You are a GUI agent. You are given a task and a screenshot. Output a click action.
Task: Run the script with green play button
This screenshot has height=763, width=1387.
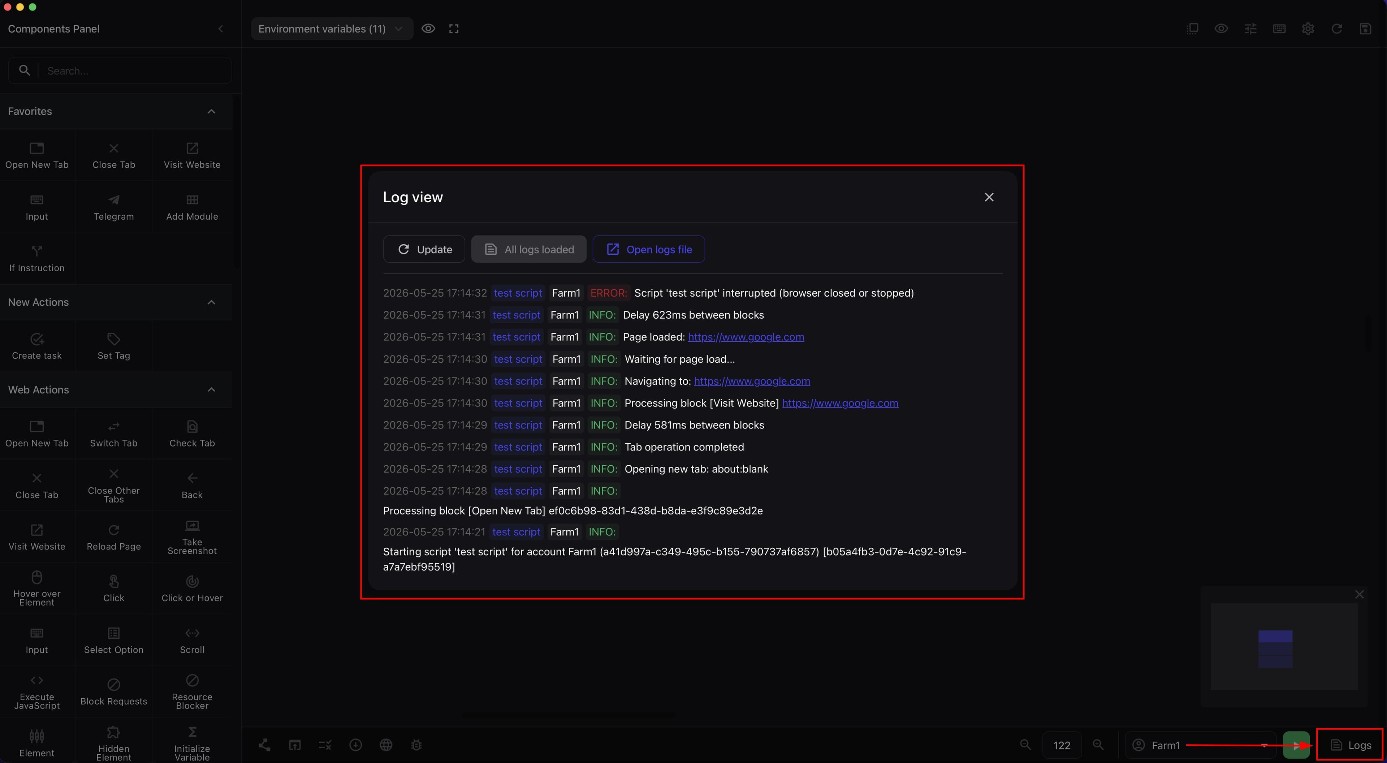1296,745
